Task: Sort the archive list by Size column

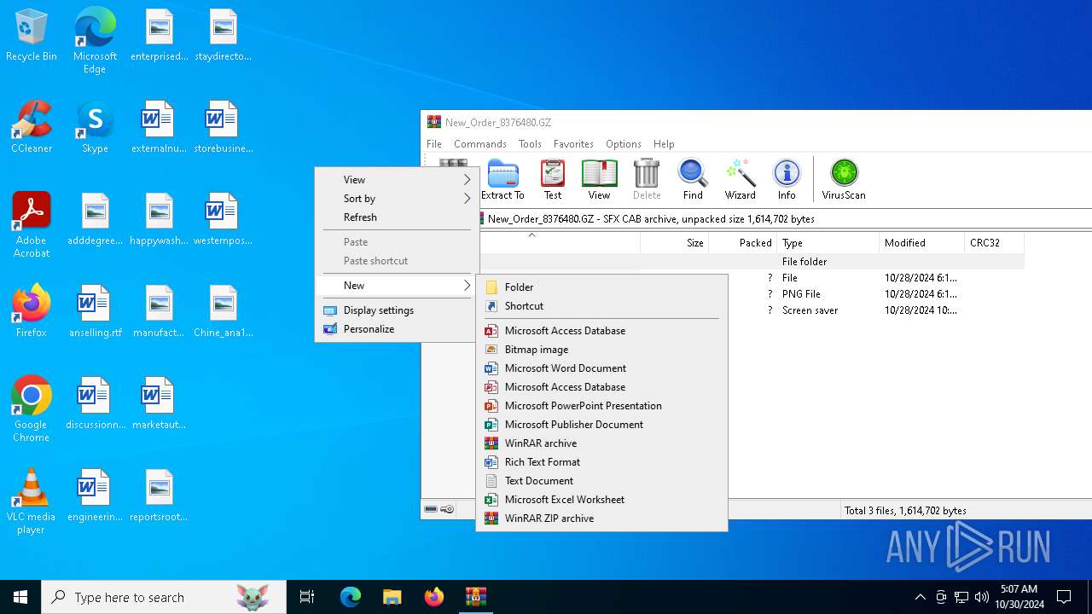Action: pyautogui.click(x=674, y=243)
